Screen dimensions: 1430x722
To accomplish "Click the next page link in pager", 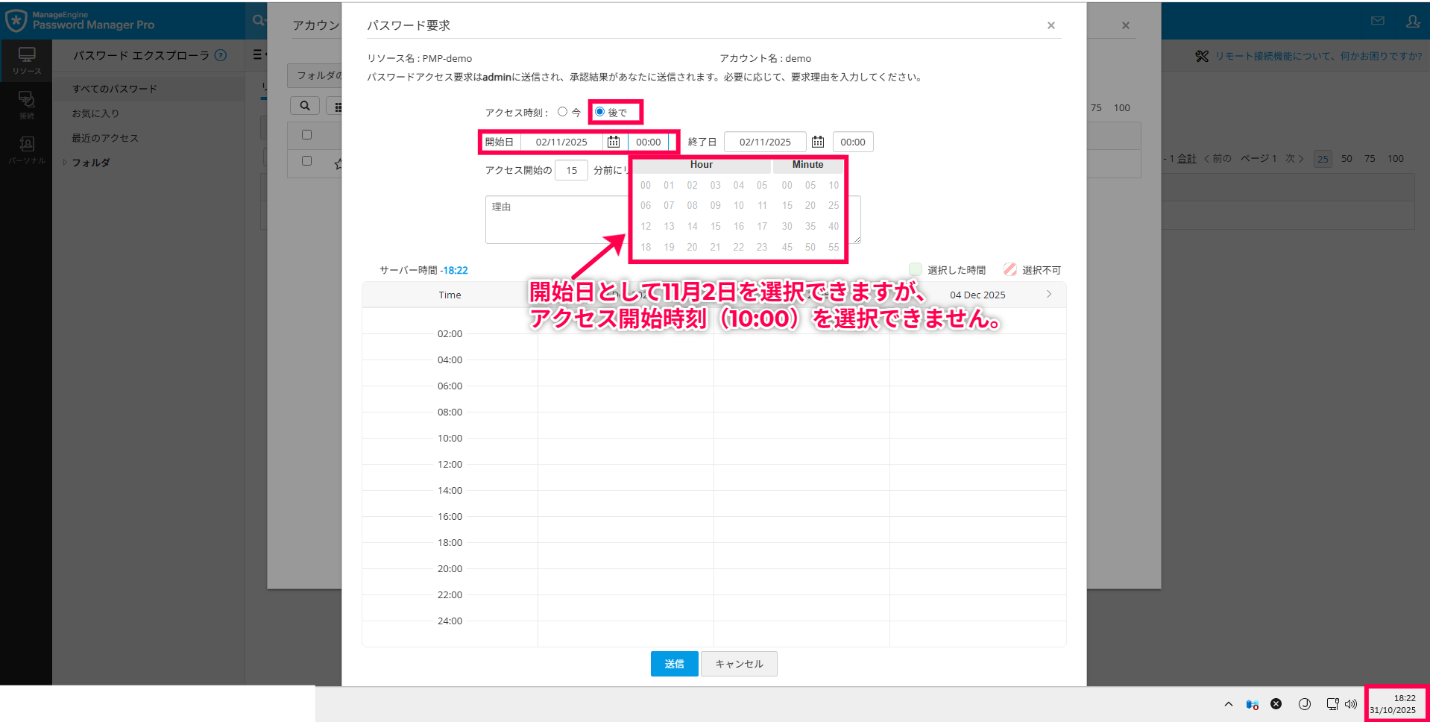I will coord(1294,159).
